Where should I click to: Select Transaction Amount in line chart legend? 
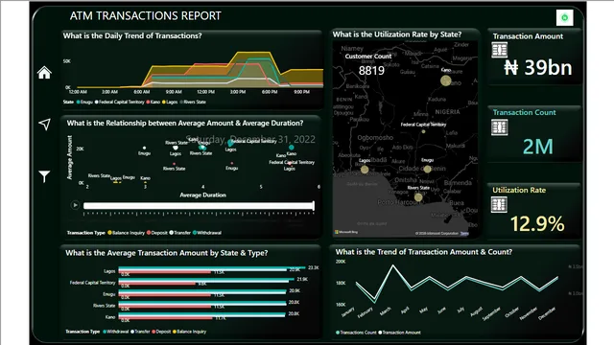(399, 333)
